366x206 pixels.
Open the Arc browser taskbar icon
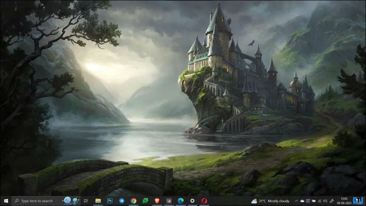pyautogui.click(x=169, y=201)
